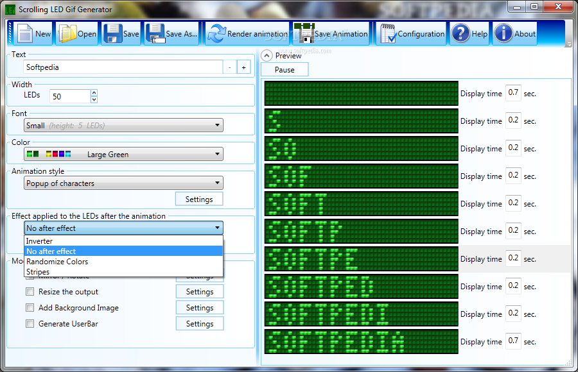578x372 pixels.
Task: Select Inverter from the effect list
Action: [123, 241]
